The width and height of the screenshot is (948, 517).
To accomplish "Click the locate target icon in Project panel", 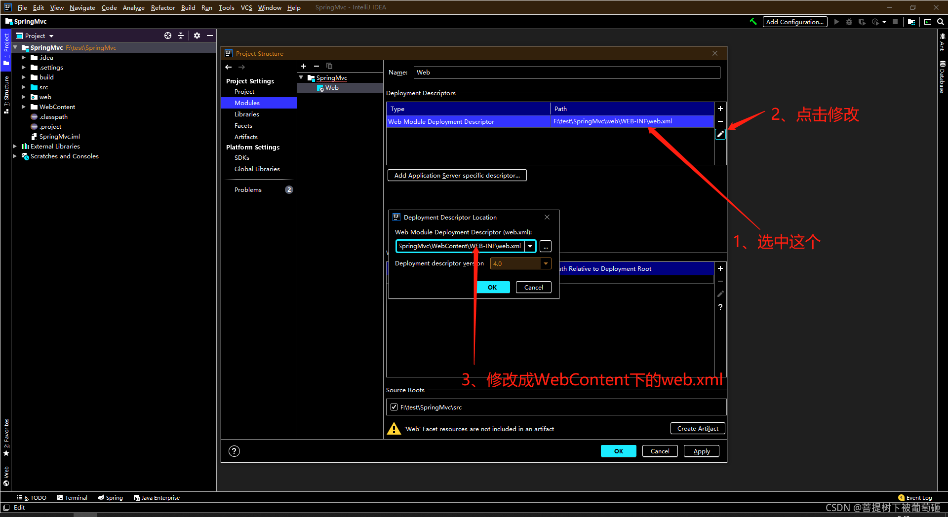I will tap(168, 36).
